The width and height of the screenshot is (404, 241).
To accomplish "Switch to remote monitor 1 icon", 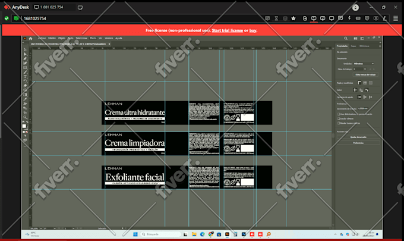I will point(314,18).
